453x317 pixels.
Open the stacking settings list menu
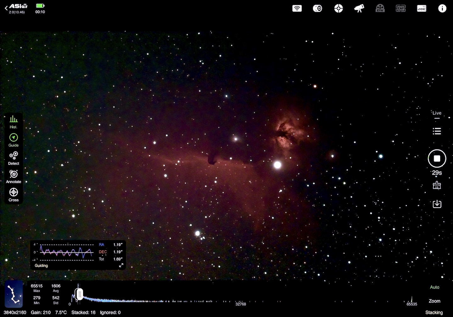[437, 131]
